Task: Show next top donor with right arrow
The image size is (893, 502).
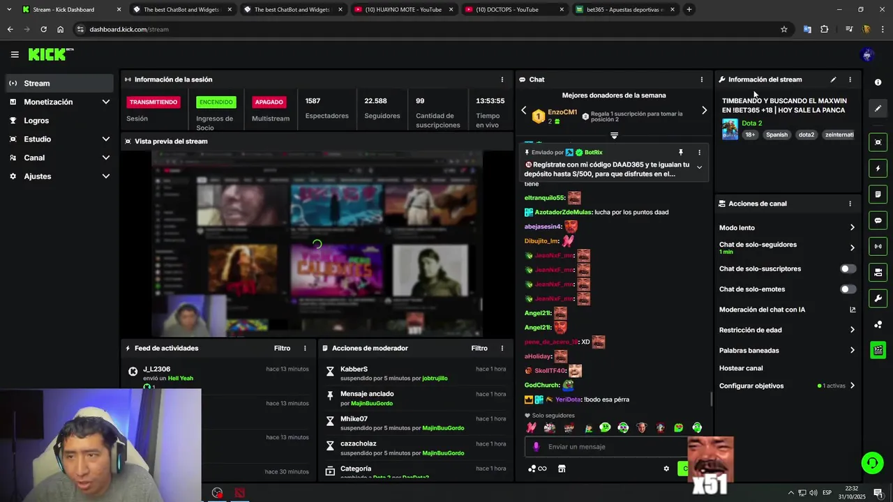Action: [704, 110]
